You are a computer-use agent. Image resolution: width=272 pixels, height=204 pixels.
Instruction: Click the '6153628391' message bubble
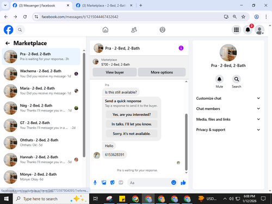point(115,154)
